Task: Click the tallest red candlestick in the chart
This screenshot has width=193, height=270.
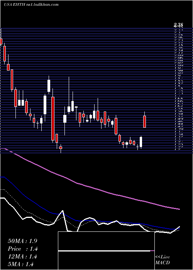Action: tap(53, 118)
